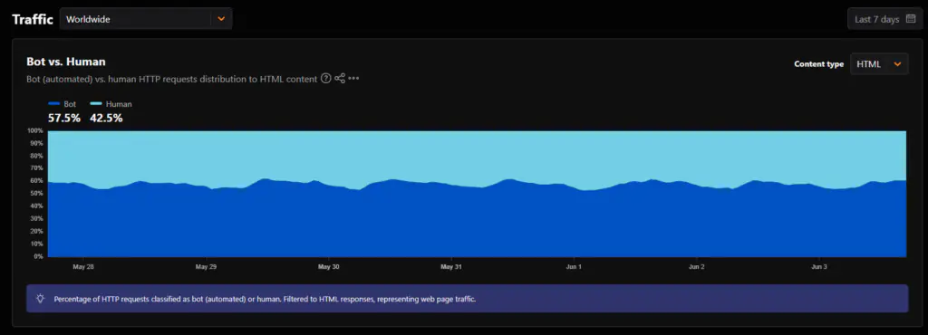Click the 100% y-axis label

click(x=35, y=130)
